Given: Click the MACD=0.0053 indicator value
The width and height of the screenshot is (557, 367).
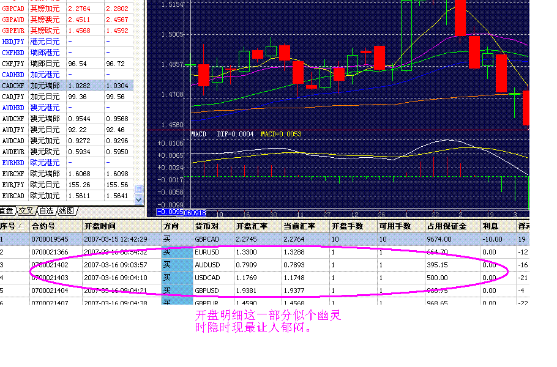Looking at the screenshot, I should click(x=281, y=134).
